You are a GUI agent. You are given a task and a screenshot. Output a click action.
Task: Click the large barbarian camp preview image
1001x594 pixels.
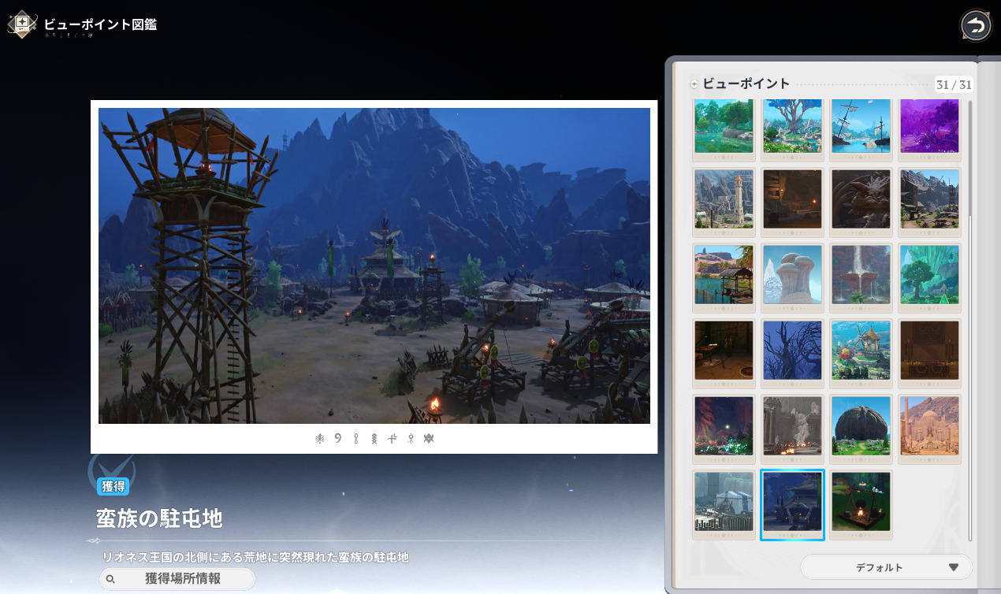(x=374, y=265)
